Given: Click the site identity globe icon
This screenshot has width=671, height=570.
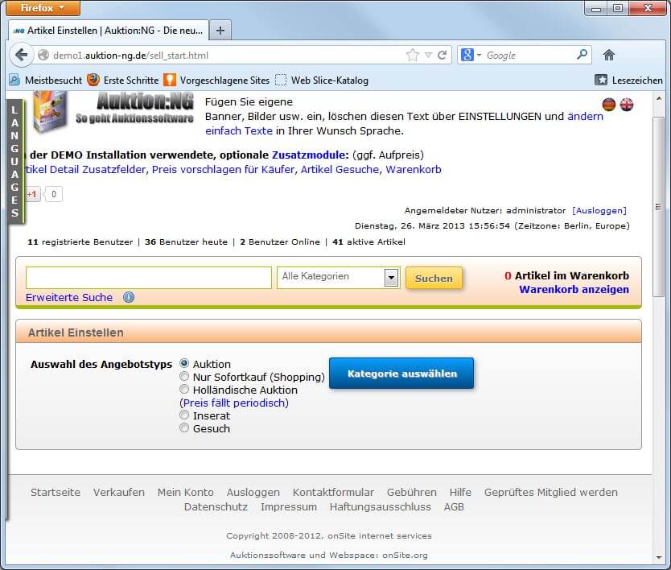Looking at the screenshot, I should click(x=43, y=55).
